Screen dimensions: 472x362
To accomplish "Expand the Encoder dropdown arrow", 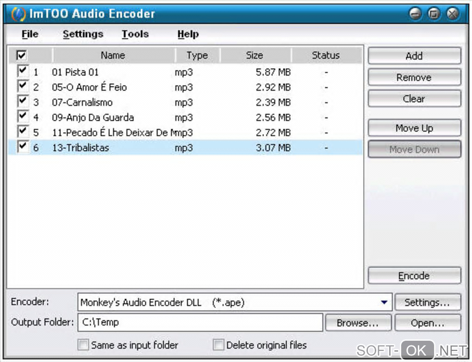I will click(384, 302).
